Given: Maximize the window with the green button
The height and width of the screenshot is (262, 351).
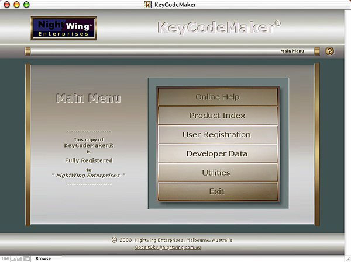Looking at the screenshot, I should pos(26,5).
